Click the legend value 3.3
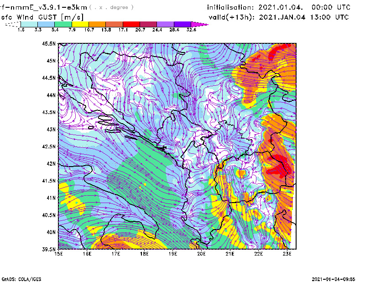The height and width of the screenshot is (282, 365). tap(38, 30)
